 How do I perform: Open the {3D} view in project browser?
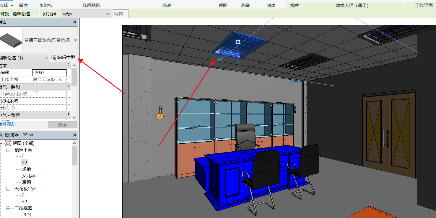coord(27,215)
